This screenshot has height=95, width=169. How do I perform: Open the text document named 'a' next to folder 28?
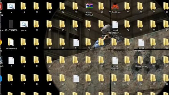(76, 78)
